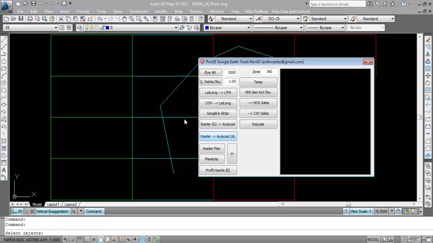
Task: Click the --> CSV Sakla button
Action: point(258,113)
